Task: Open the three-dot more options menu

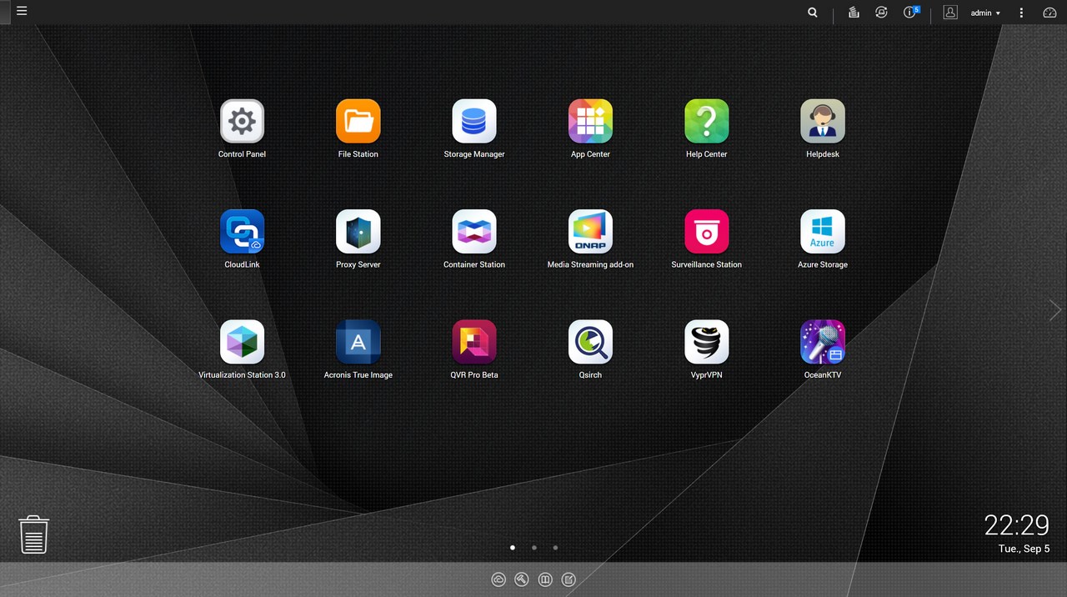Action: (1022, 13)
